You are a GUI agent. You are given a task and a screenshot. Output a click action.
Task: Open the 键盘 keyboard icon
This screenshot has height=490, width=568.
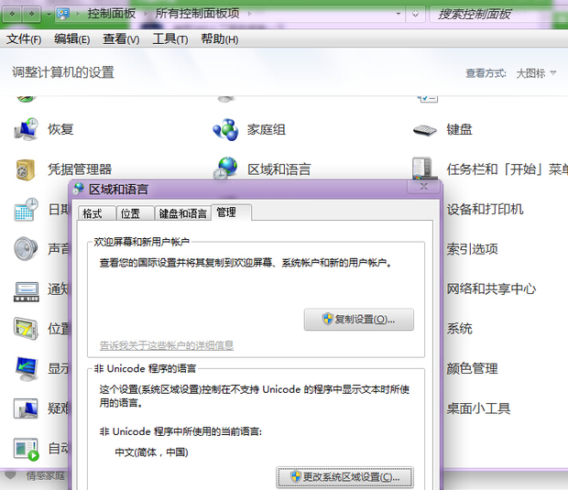[424, 130]
